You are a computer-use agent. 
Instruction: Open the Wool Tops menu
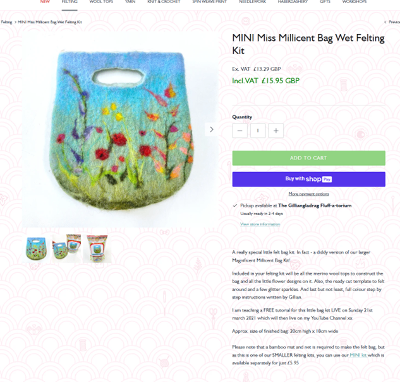[101, 2]
